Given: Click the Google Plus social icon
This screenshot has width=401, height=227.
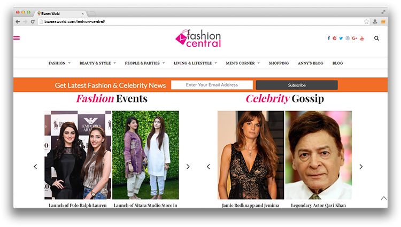Looking at the screenshot, I should pyautogui.click(x=354, y=38).
